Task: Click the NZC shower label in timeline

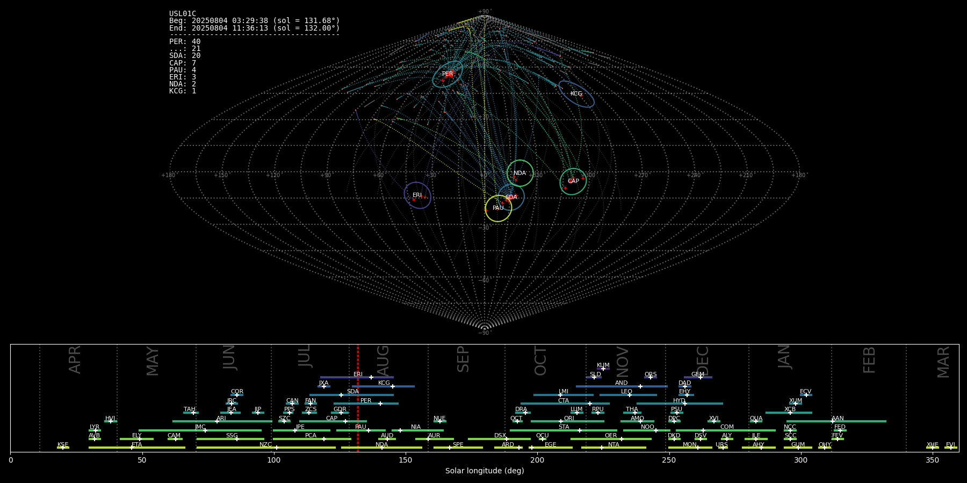Action: [x=265, y=445]
